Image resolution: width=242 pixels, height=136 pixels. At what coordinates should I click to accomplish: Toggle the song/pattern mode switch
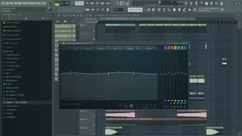(57, 4)
